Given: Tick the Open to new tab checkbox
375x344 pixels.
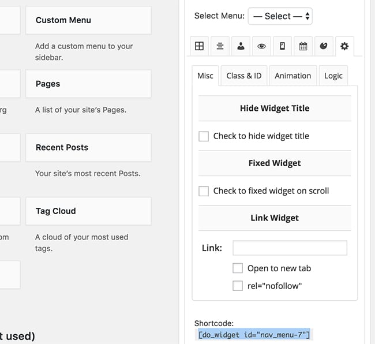Looking at the screenshot, I should coord(238,268).
